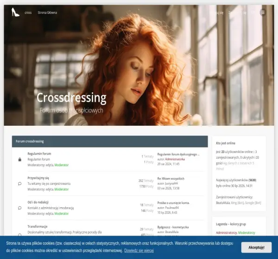This screenshot has width=278, height=259.
Task: Open the Przywitajmy się forum
Action: [38, 178]
